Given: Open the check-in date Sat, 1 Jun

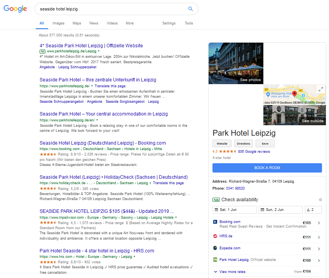Looking at the screenshot, I should [x=234, y=210].
